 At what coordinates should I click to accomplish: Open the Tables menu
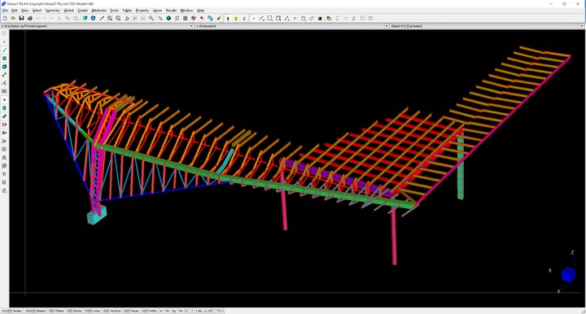(127, 11)
